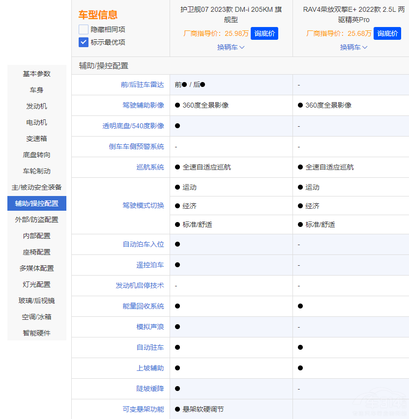Screen dimensions: 409x419
Task: Click 询底价 button for 护卫舰07
Action: (x=264, y=33)
